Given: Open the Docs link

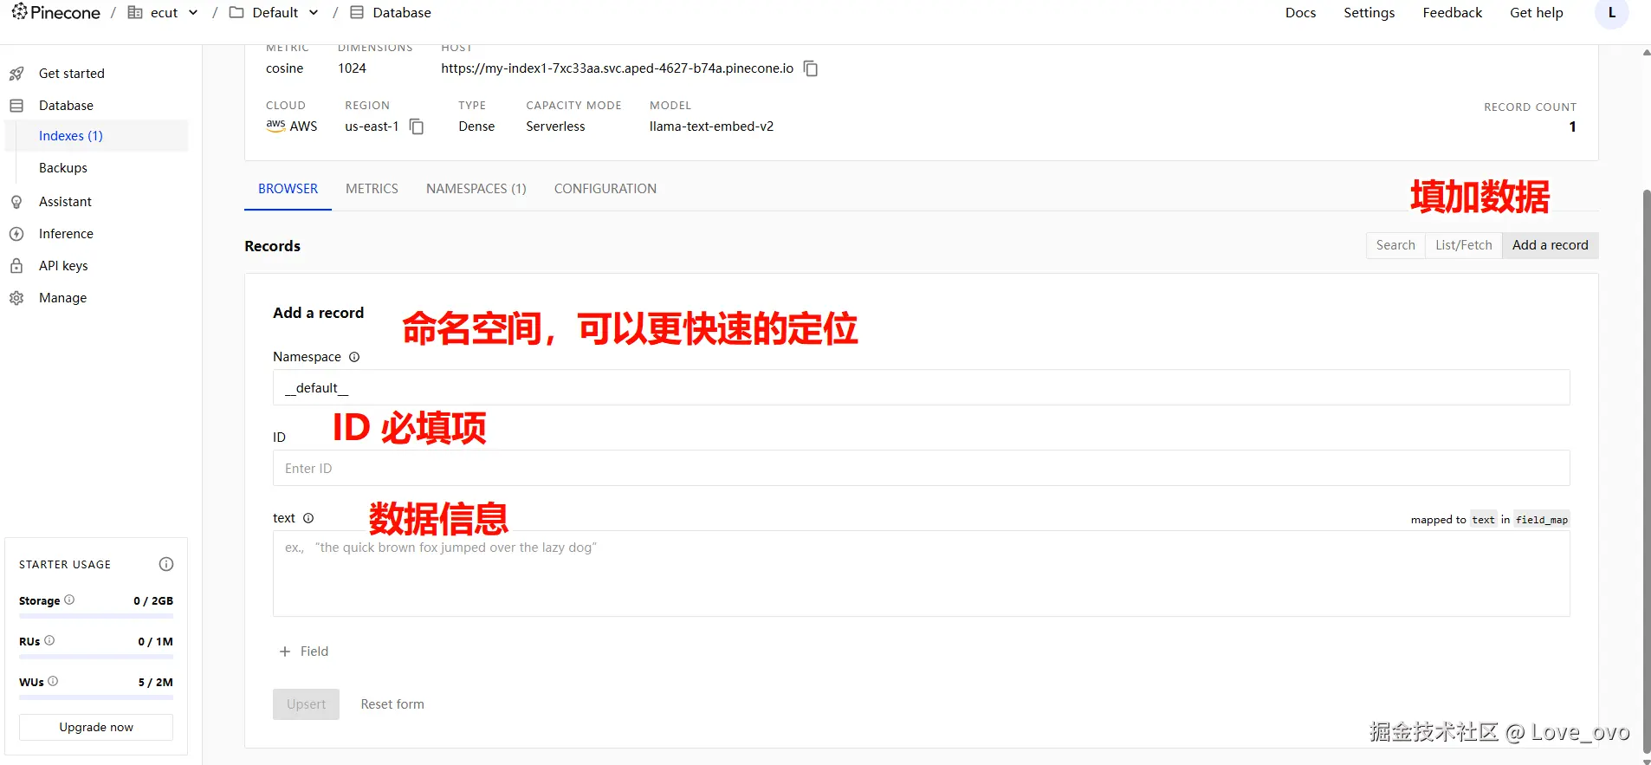Looking at the screenshot, I should [x=1300, y=12].
